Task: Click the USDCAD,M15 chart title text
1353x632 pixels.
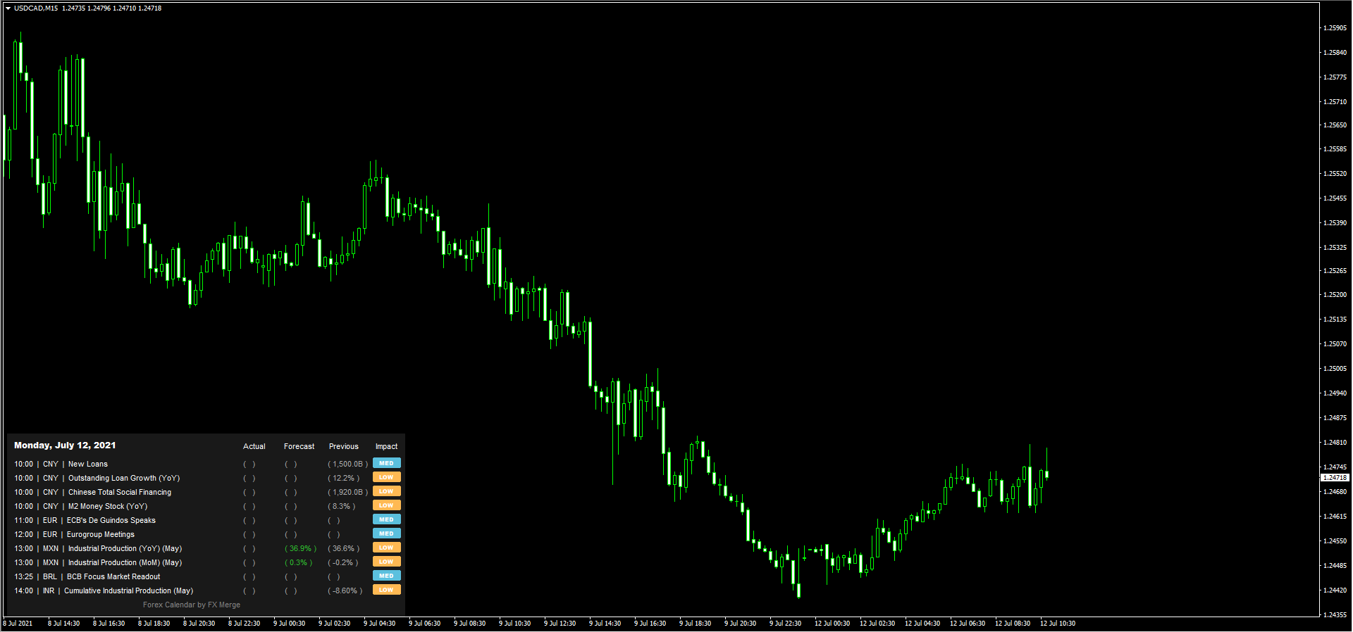Action: click(x=36, y=8)
